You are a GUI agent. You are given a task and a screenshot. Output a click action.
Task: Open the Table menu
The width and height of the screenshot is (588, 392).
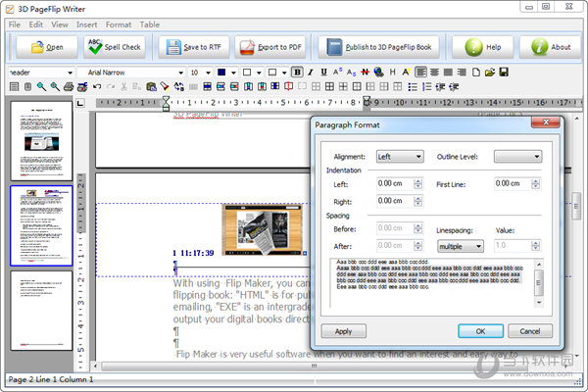tap(150, 24)
